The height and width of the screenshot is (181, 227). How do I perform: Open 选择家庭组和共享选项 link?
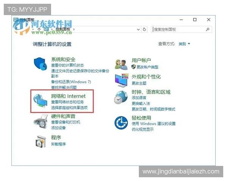pos(69,108)
